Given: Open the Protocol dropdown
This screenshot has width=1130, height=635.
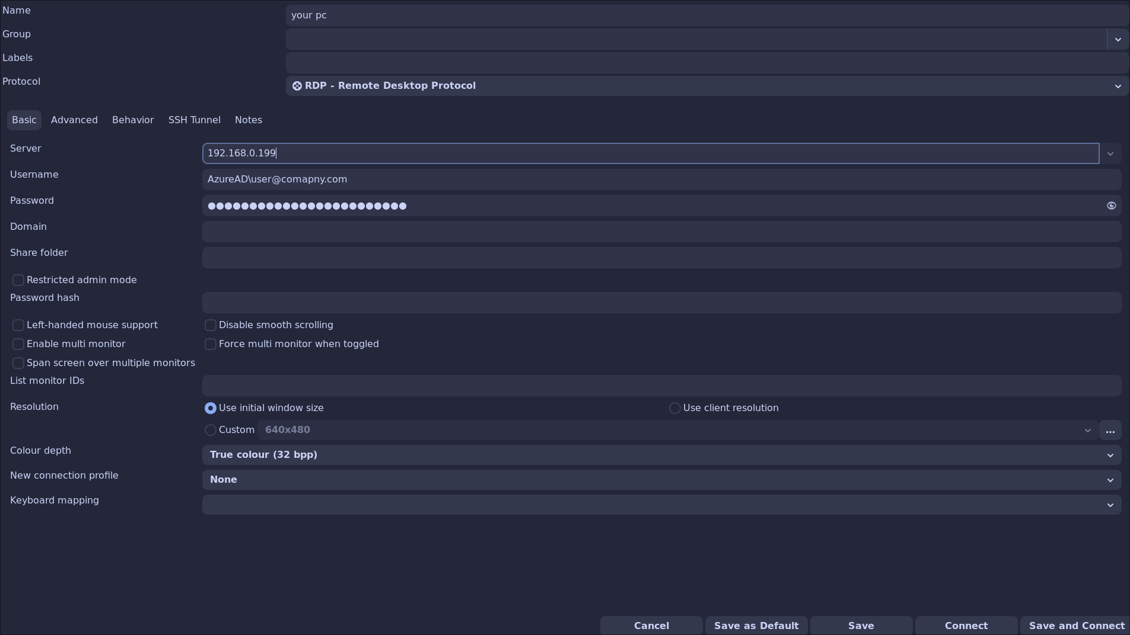Looking at the screenshot, I should tap(707, 86).
